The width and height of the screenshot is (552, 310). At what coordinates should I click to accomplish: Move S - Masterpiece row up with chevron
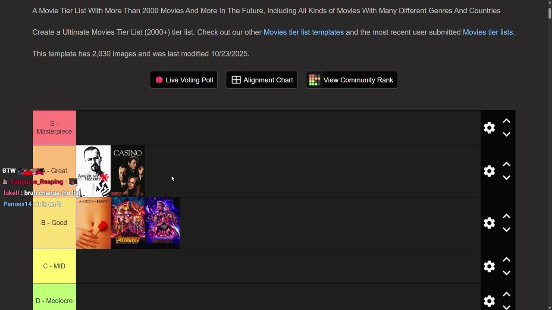pos(507,121)
